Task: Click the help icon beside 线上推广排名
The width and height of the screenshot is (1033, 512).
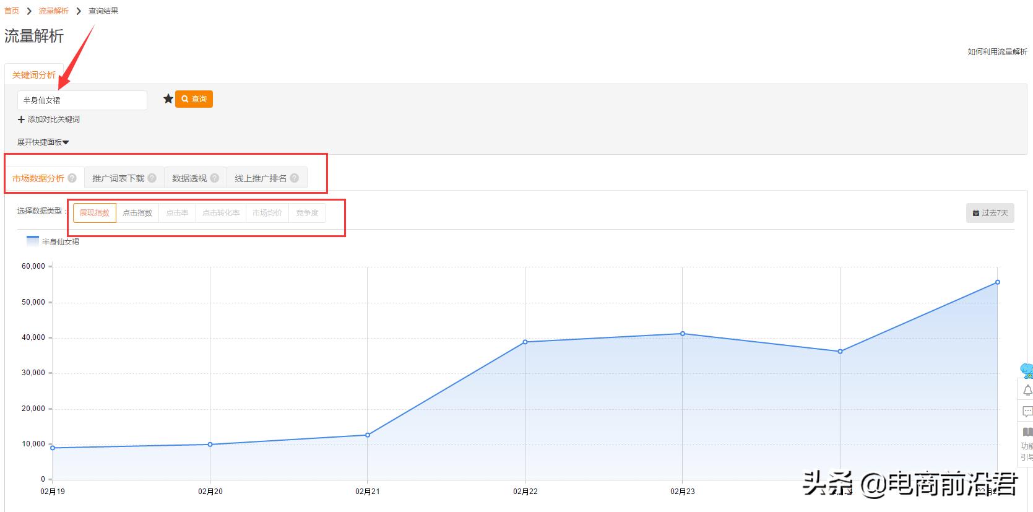Action: pyautogui.click(x=295, y=178)
